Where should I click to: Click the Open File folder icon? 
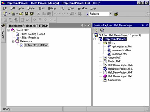pyautogui.click(x=21, y=14)
